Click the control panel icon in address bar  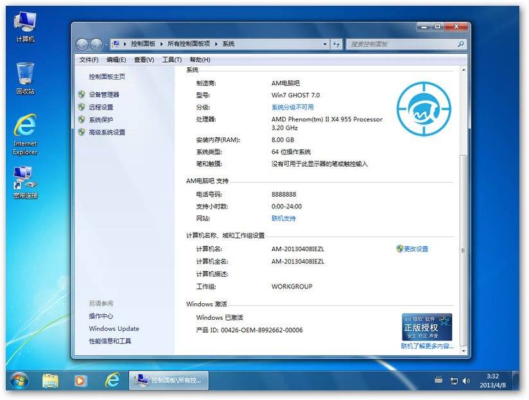[x=116, y=44]
